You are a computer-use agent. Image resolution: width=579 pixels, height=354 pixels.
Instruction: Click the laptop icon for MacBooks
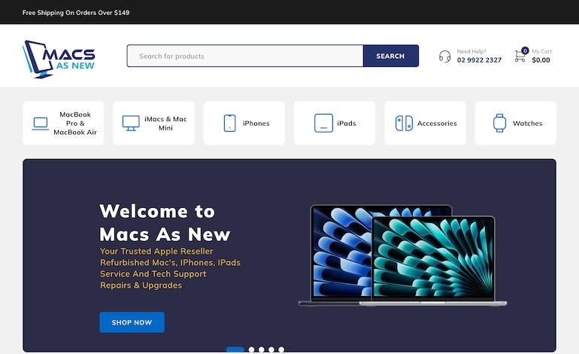click(41, 124)
